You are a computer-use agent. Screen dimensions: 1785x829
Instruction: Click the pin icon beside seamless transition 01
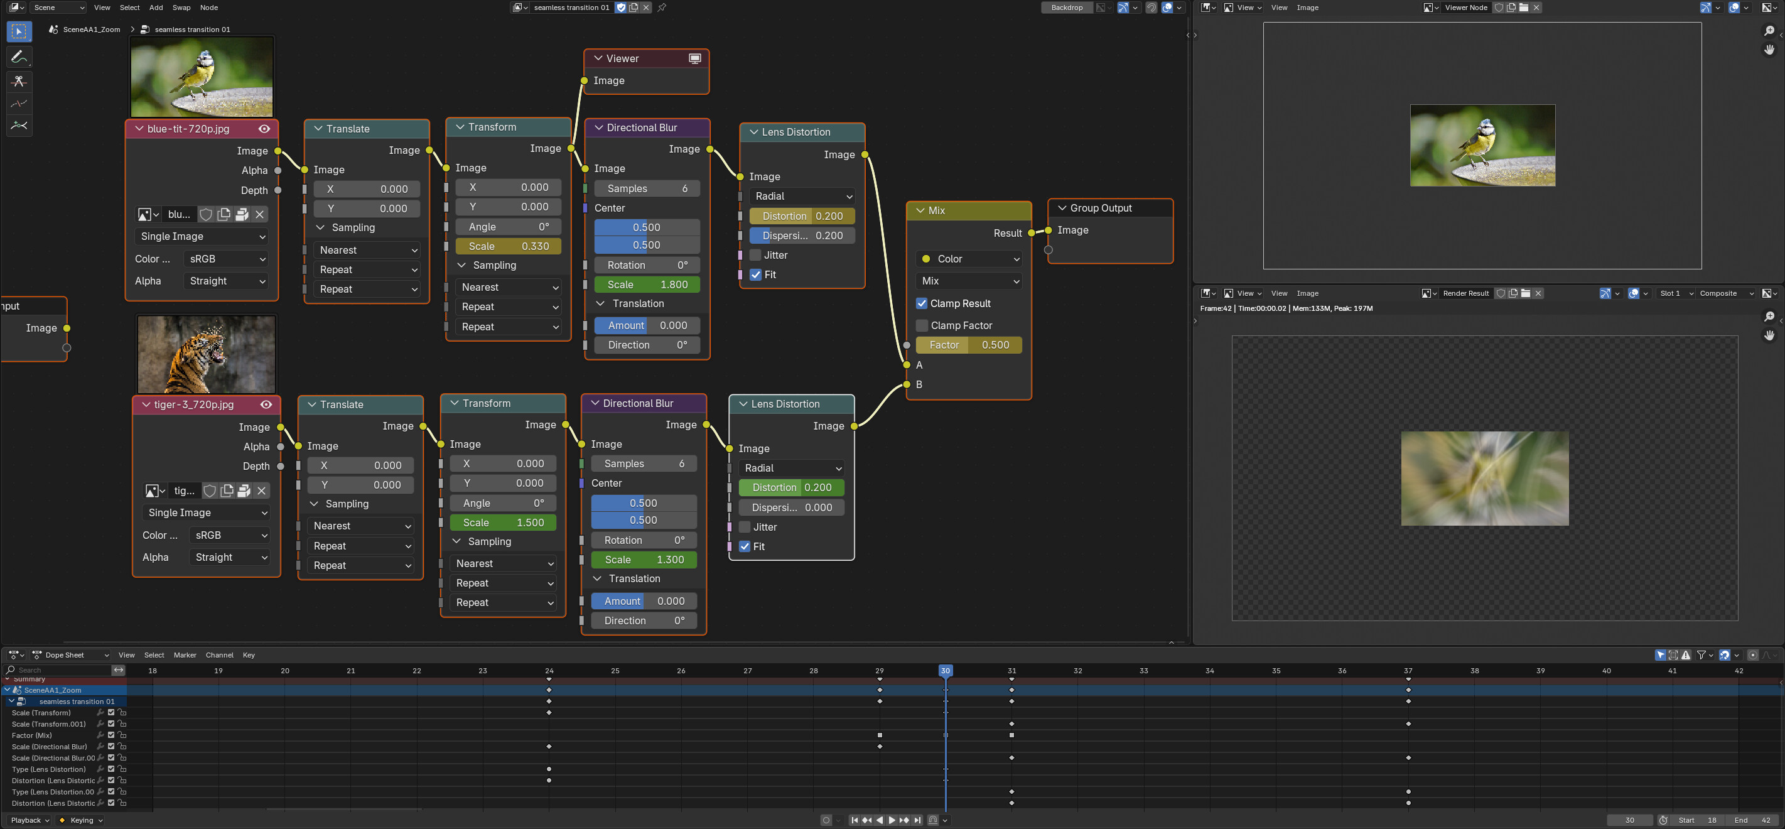tap(662, 8)
